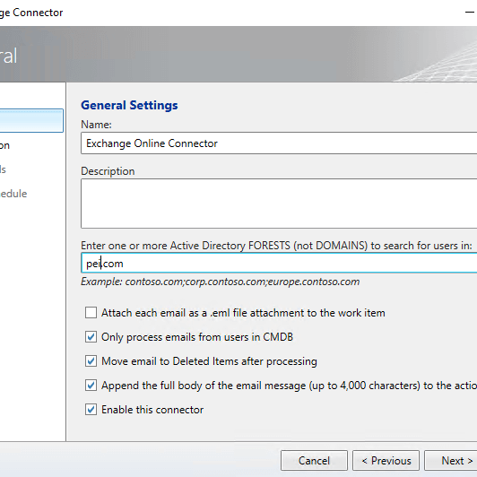The width and height of the screenshot is (477, 477).
Task: Click the Cancel button
Action: pos(314,461)
